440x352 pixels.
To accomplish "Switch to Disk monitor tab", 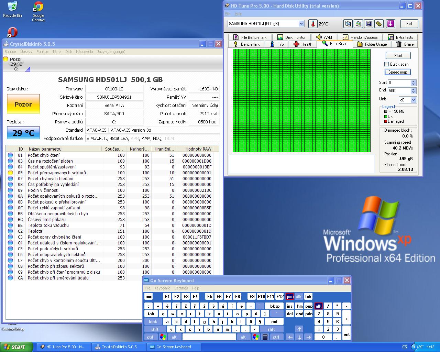I will pos(291,37).
